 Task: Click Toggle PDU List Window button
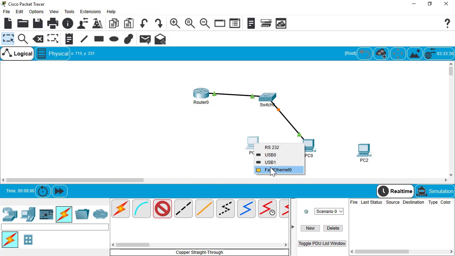click(x=322, y=244)
